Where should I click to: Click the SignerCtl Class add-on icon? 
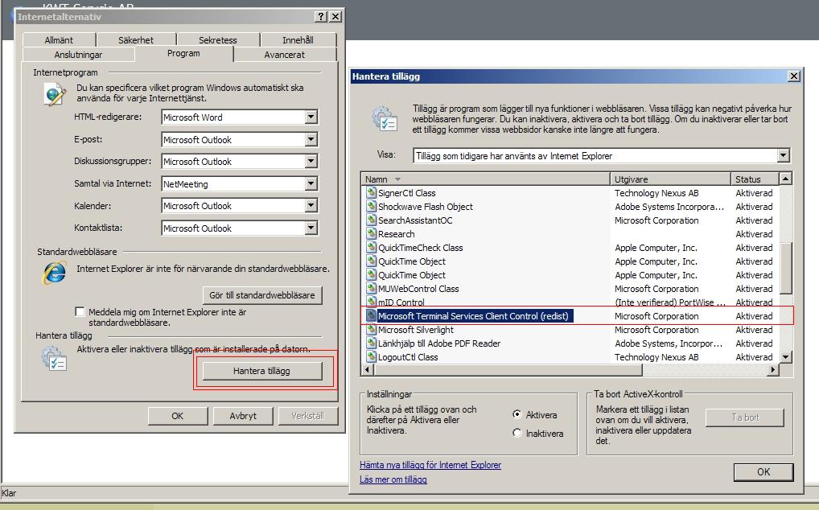click(371, 192)
